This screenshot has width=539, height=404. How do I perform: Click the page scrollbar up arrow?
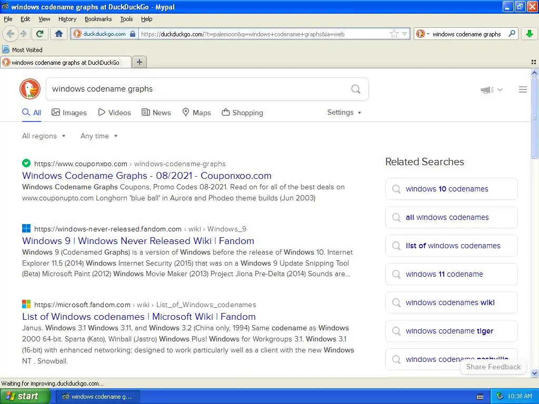tap(534, 73)
